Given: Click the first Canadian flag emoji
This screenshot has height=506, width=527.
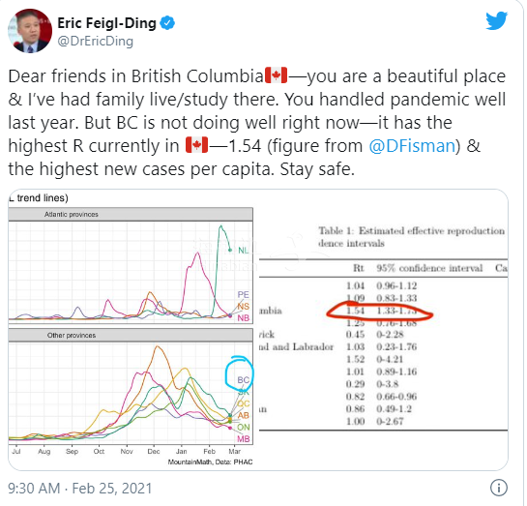Looking at the screenshot, I should tap(276, 75).
